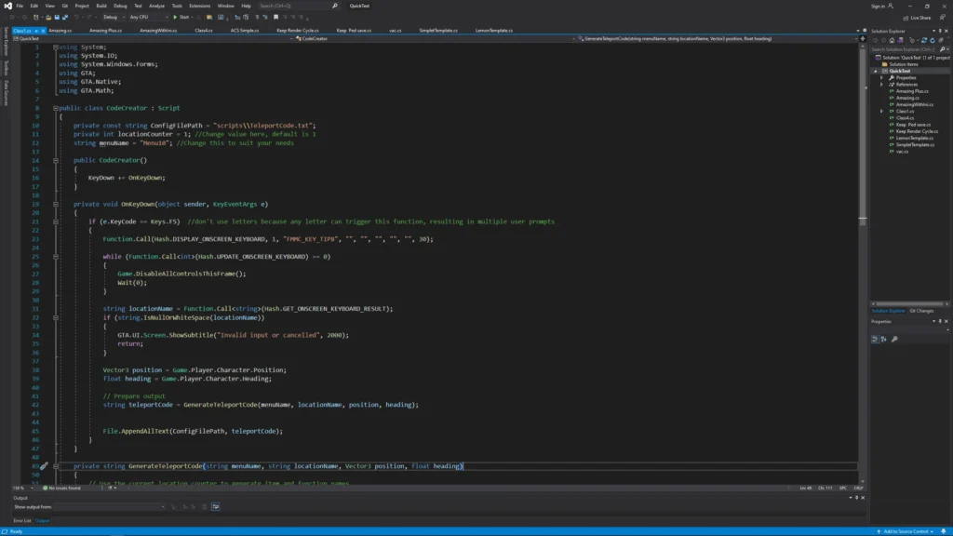Expand the Class1.cs node in Solution Explorer
953x536 pixels.
click(x=882, y=112)
